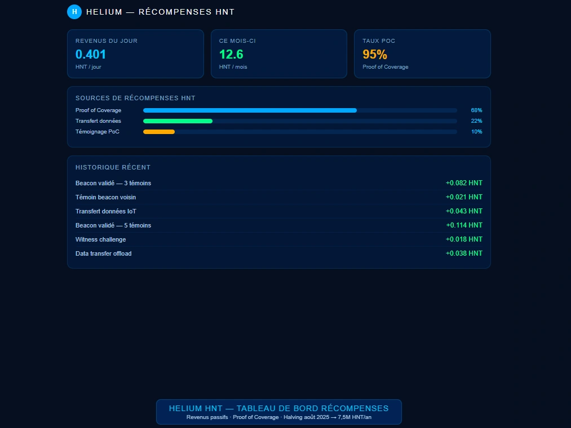This screenshot has height=428, width=571.
Task: Open the Taux PoC card
Action: click(422, 54)
